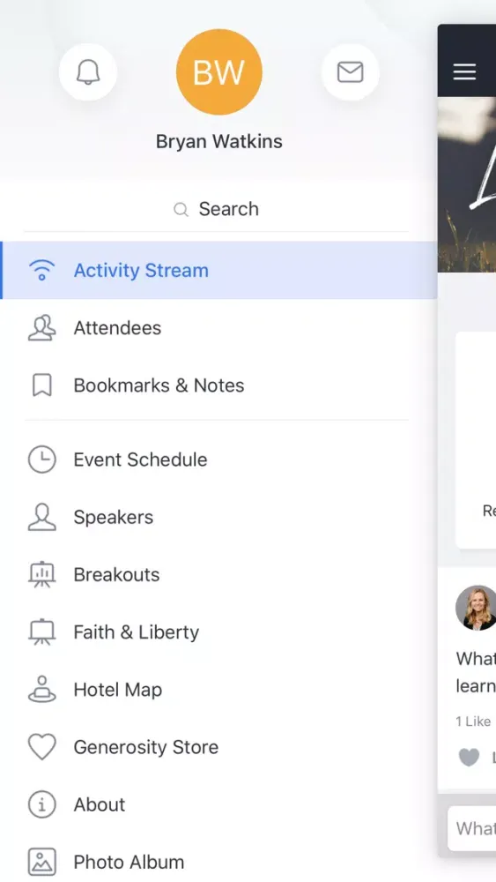Open Breakouts menu item
Image resolution: width=496 pixels, height=882 pixels.
(x=219, y=574)
